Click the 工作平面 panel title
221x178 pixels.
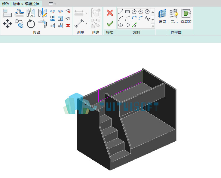[x=174, y=32]
